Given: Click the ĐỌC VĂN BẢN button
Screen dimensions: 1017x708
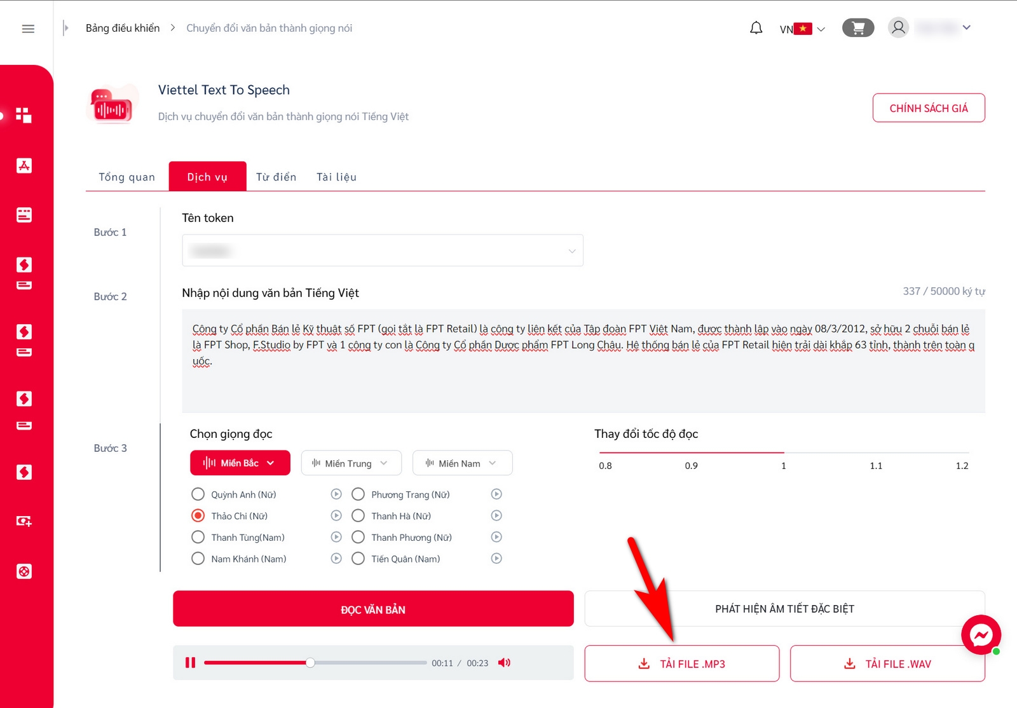Looking at the screenshot, I should (373, 609).
